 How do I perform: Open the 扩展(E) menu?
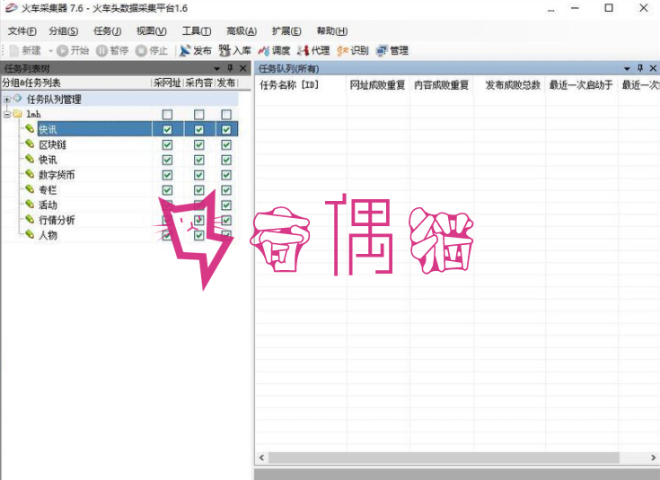click(286, 31)
